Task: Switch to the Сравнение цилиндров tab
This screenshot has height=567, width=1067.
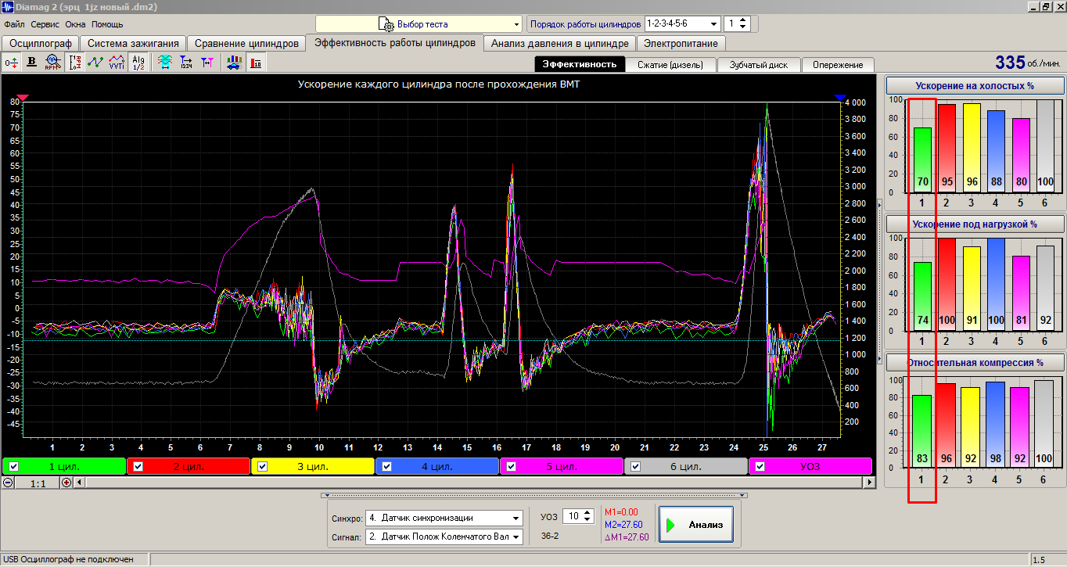Action: click(x=246, y=44)
